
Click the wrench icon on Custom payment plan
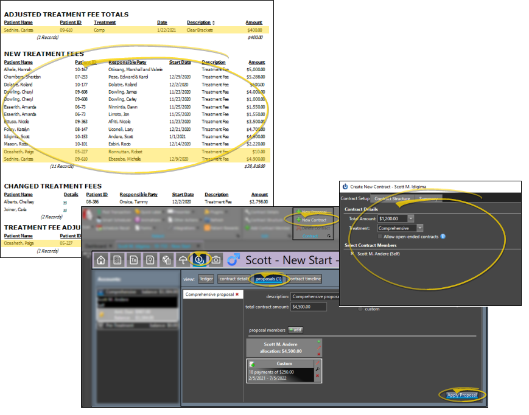317,369
